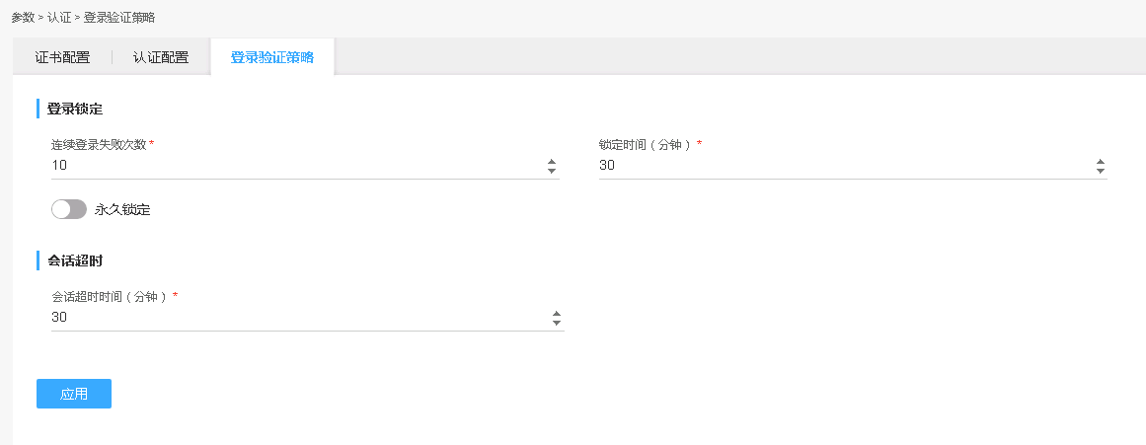Image resolution: width=1146 pixels, height=445 pixels.
Task: Click the 永久锁定 label text
Action: click(122, 209)
